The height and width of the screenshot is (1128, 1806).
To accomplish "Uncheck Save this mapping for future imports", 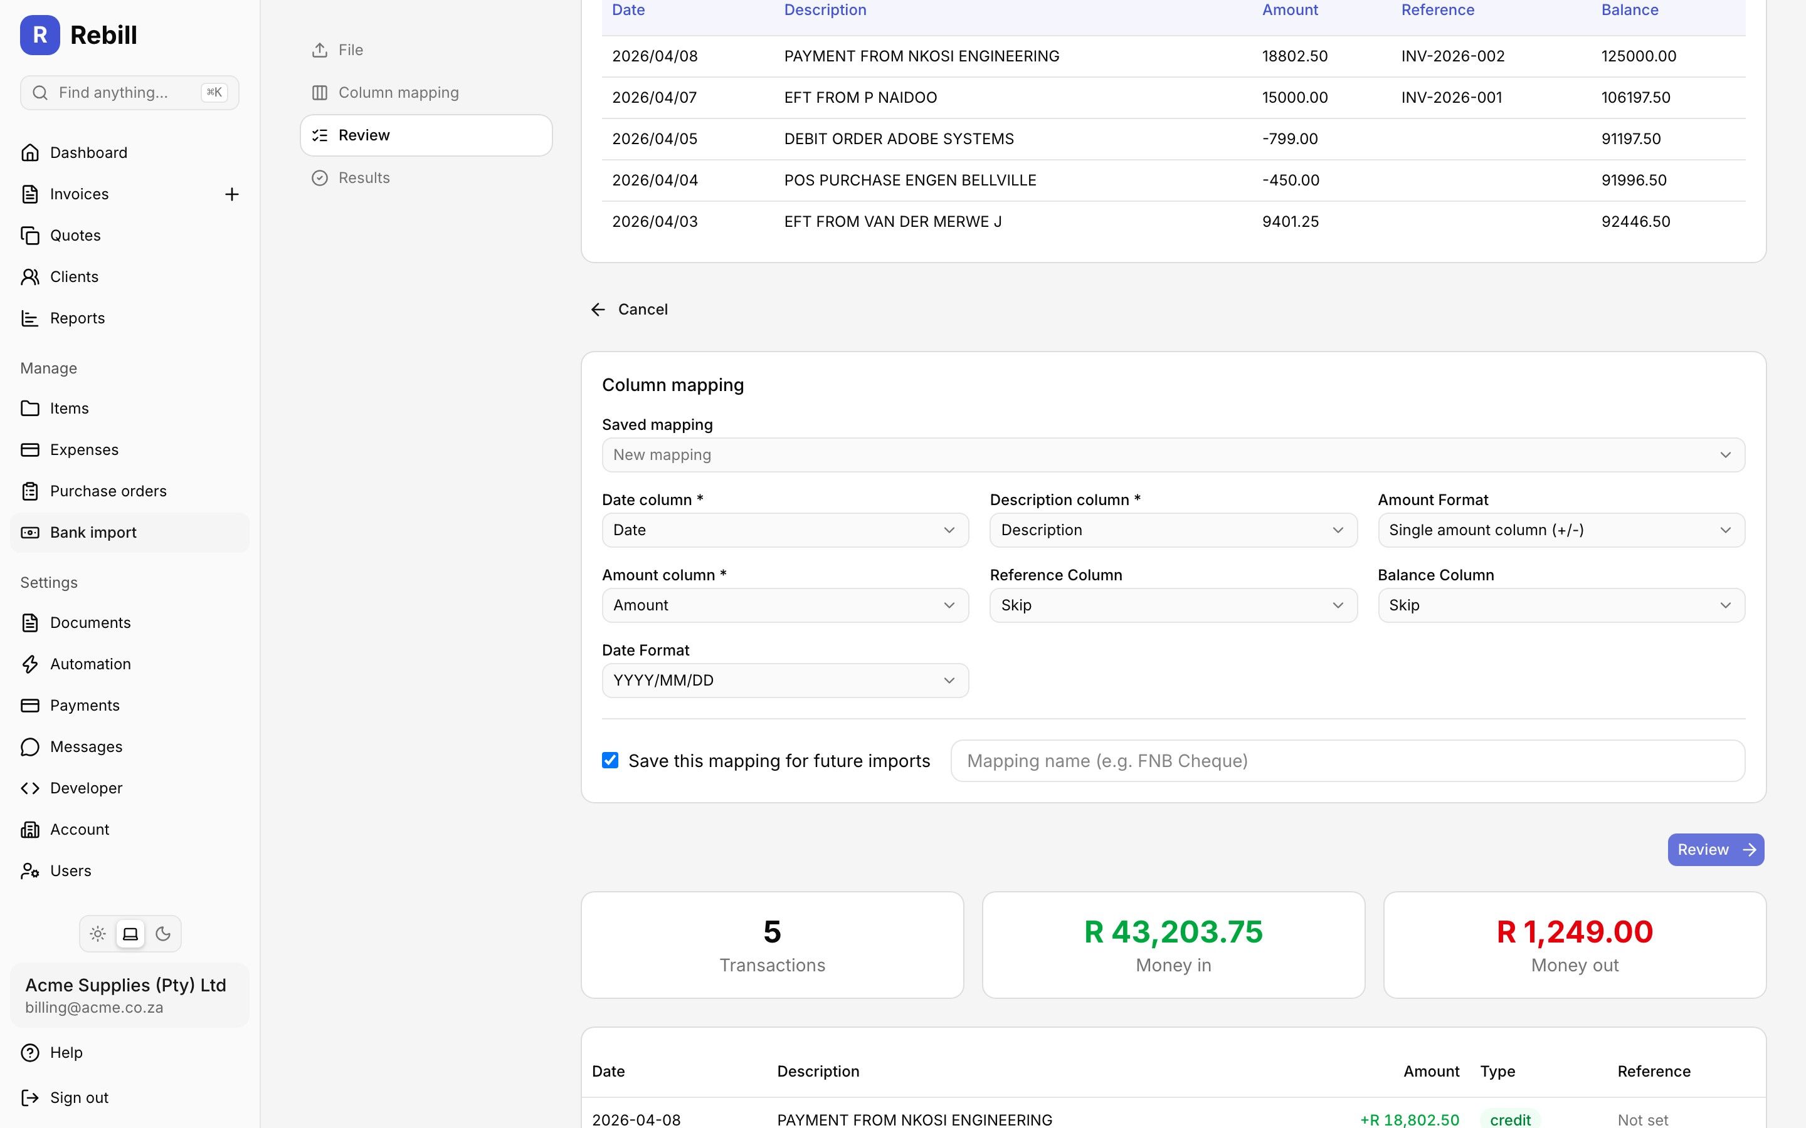I will [610, 761].
